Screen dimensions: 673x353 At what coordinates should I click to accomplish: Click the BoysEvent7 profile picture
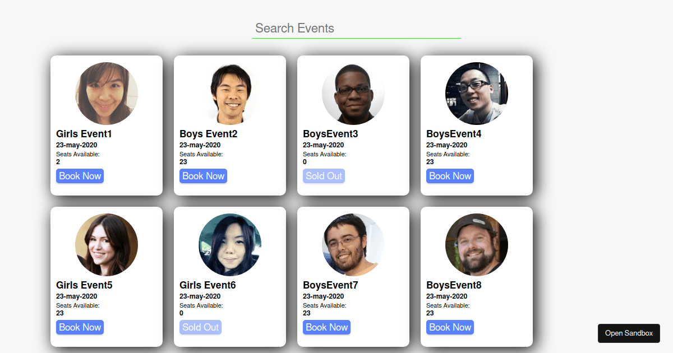click(x=353, y=245)
